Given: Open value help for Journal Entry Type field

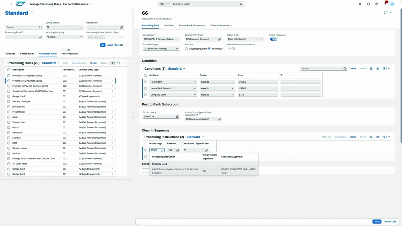Looking at the screenshot, I should (x=219, y=39).
